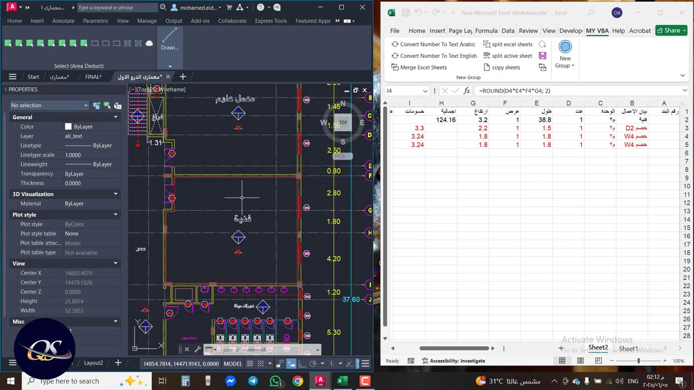Click the AutoCAD search magnifier icon

163,8
